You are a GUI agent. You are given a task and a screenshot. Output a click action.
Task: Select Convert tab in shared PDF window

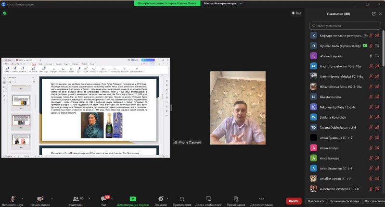click(58, 64)
